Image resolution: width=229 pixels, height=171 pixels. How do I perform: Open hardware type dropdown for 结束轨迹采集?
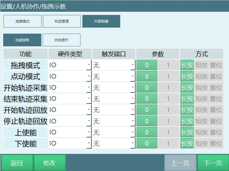(x=70, y=99)
